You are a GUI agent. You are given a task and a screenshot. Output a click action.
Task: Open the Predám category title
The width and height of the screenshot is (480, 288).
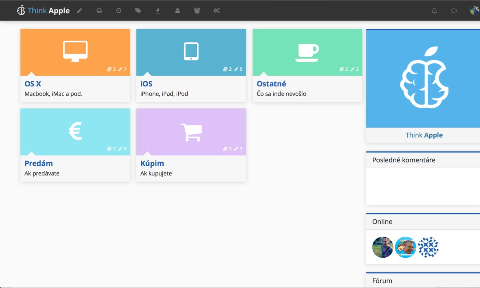coord(39,164)
